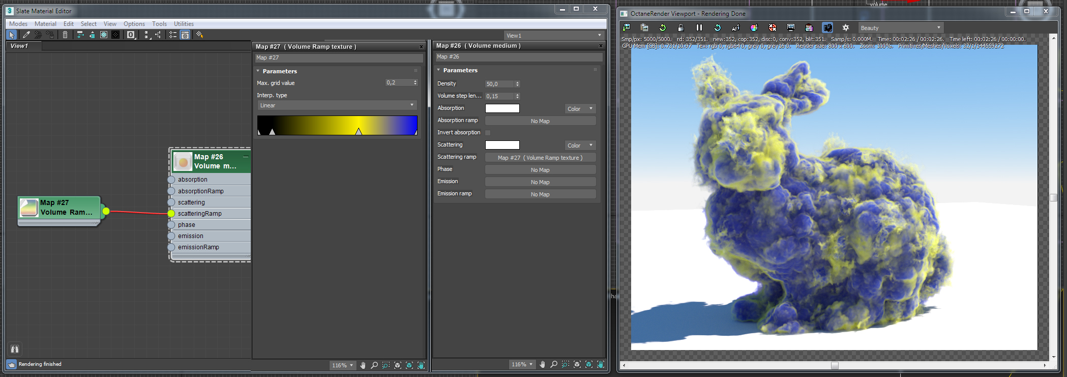
Task: Click the Scattering white color swatch
Action: tap(502, 145)
